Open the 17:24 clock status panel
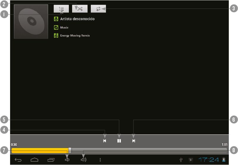Viewport: 238px width, 165px height. (x=208, y=160)
